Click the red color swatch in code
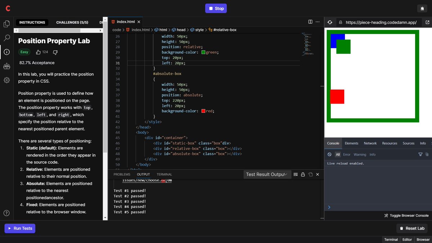The width and height of the screenshot is (432, 243). click(203, 111)
